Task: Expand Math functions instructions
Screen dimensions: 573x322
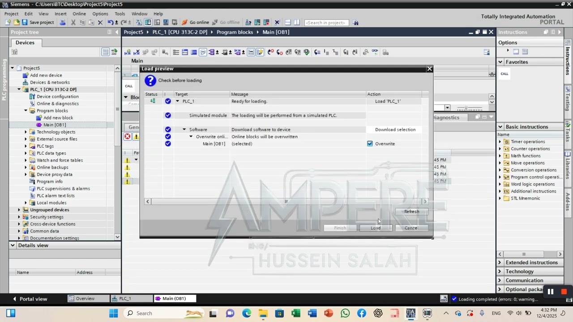Action: pos(500,156)
